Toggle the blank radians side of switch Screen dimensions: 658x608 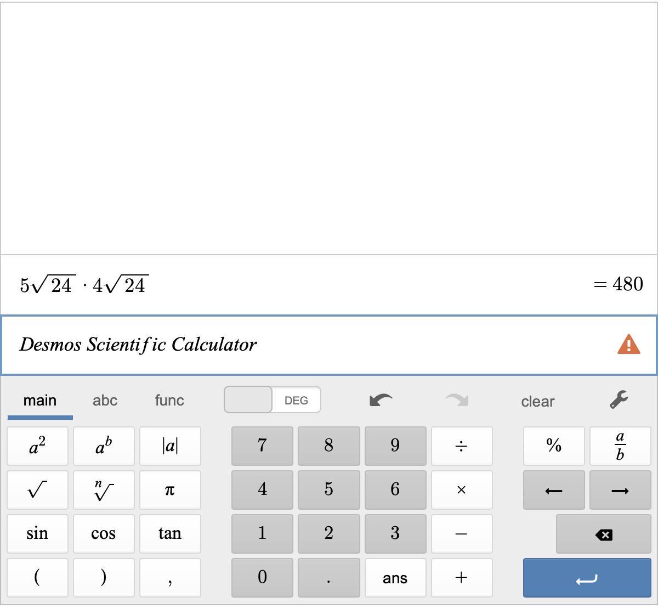coord(248,400)
